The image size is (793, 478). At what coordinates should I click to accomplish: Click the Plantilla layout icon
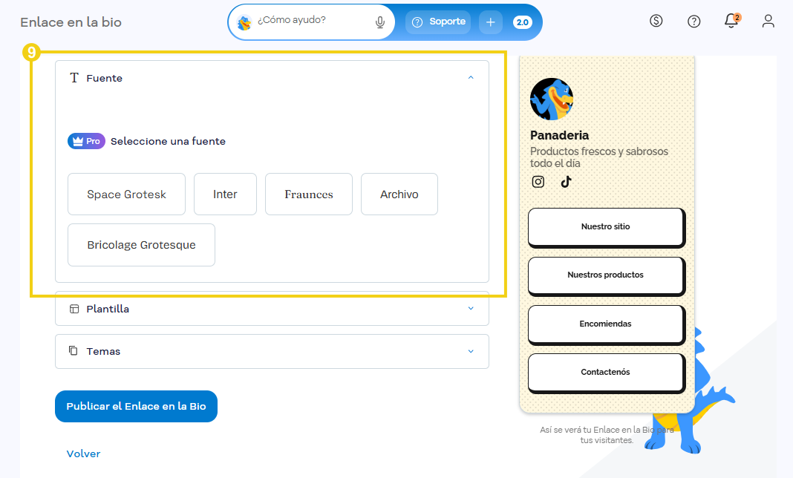(x=74, y=309)
